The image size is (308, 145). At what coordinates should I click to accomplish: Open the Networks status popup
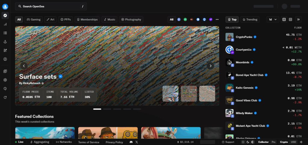[64, 142]
